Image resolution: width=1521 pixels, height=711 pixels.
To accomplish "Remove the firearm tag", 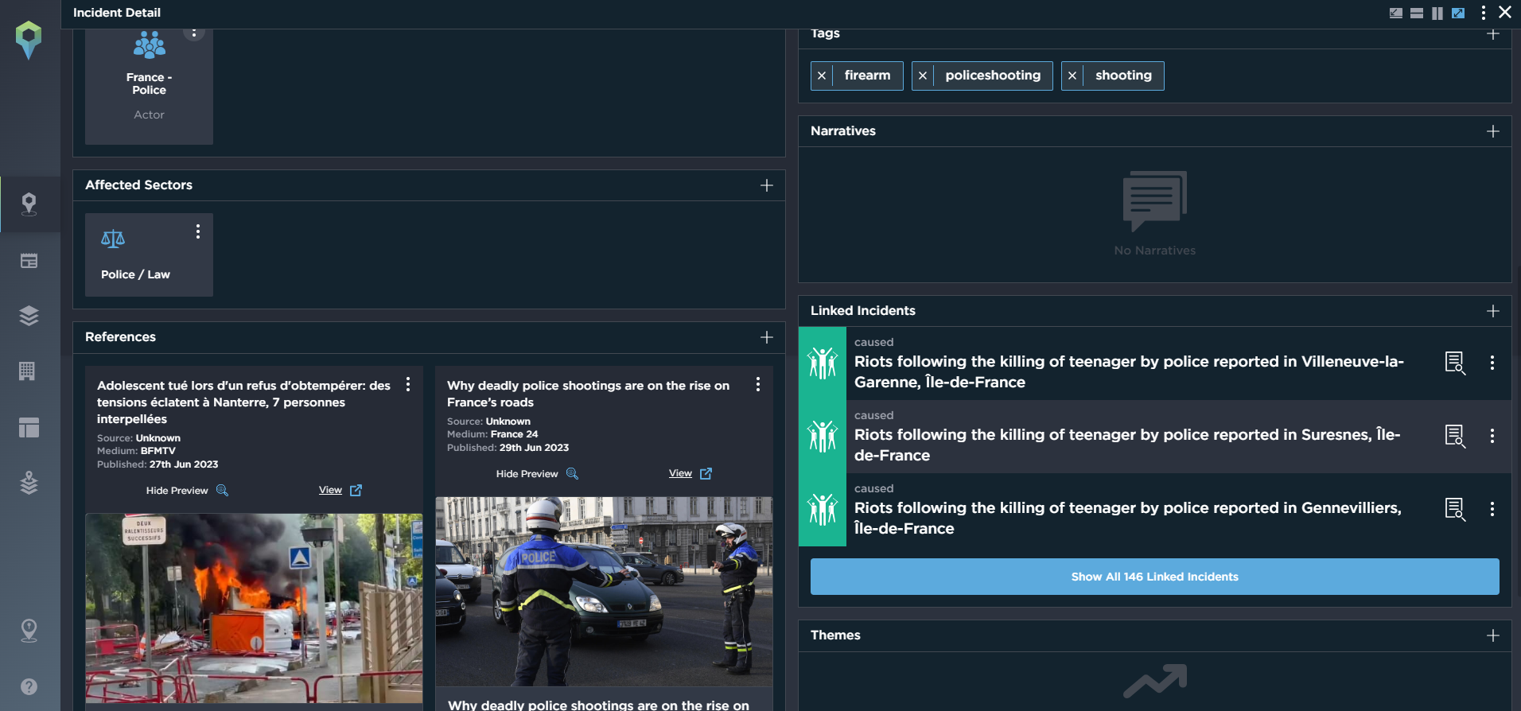I will [x=822, y=76].
